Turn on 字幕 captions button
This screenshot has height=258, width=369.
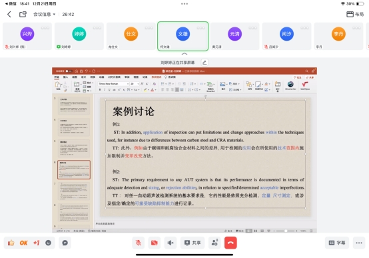[x=337, y=243]
